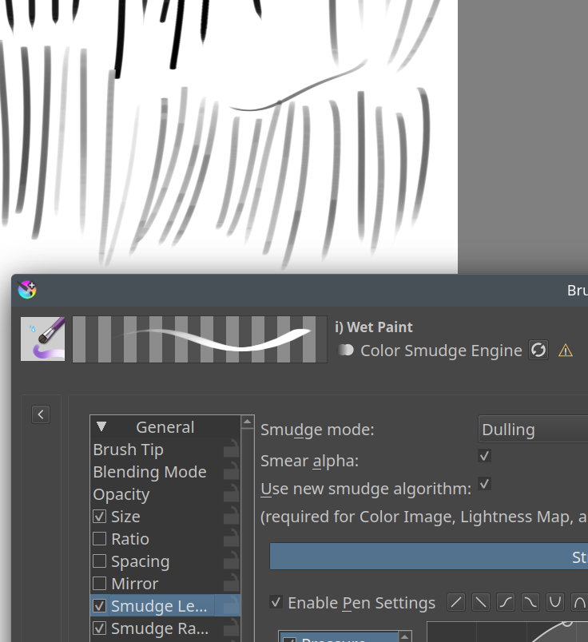The image size is (588, 642).
Task: Click the Smudge Radius row label
Action: point(160,628)
